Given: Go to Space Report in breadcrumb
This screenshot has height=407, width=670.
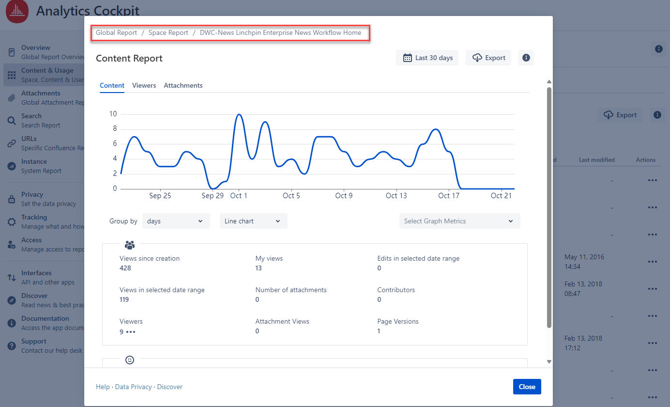Looking at the screenshot, I should pyautogui.click(x=168, y=33).
